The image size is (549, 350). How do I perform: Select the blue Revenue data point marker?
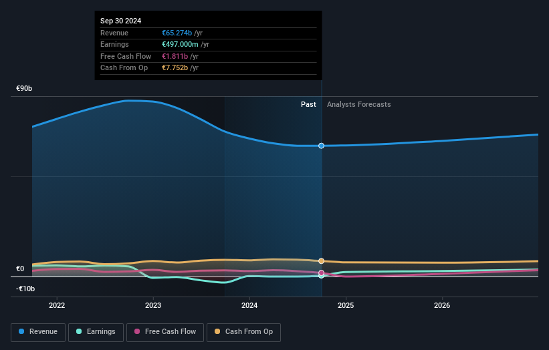(321, 146)
